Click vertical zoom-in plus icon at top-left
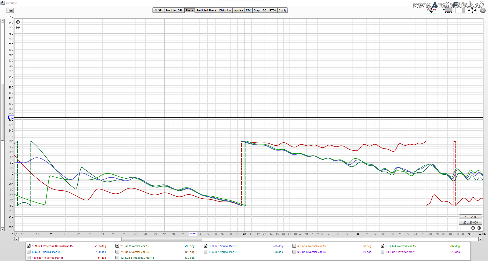Viewport: 488px width, 261px height. (x=18, y=22)
